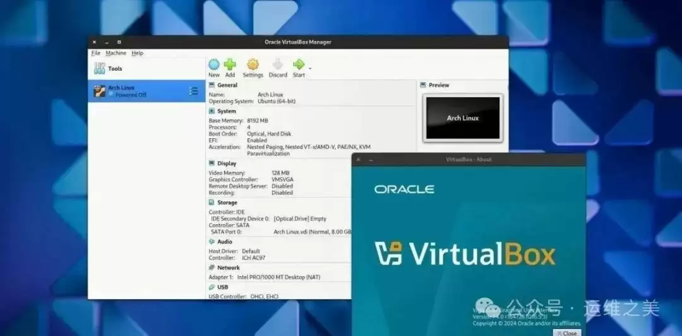Click the Network section header
This screenshot has width=682, height=336.
228,268
